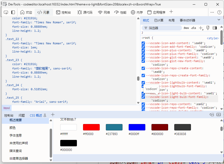Viewport: 224px width, 164px height.
Task: Open the 控制台 tab in the main toolbar
Action: point(64,13)
